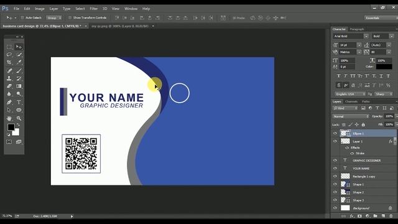Open the Normal blend mode dropdown
Viewport: 398px width, 224px height.
[x=351, y=116]
